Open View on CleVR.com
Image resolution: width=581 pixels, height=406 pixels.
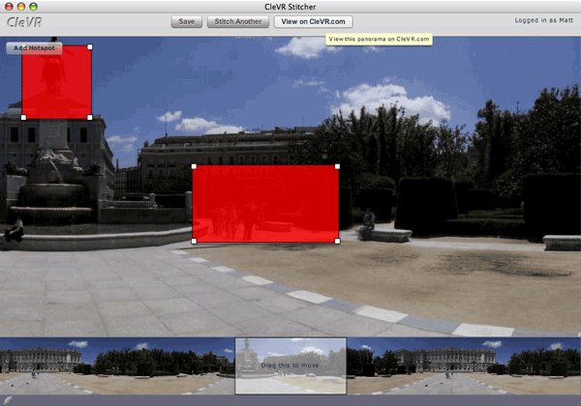[x=313, y=21]
